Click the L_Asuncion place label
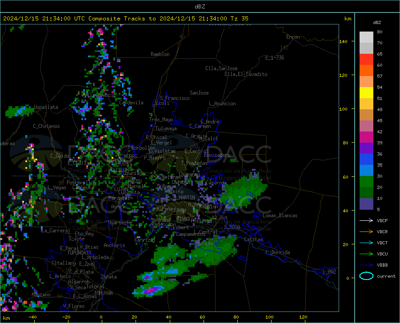This screenshot has height=323, width=400. point(222,104)
